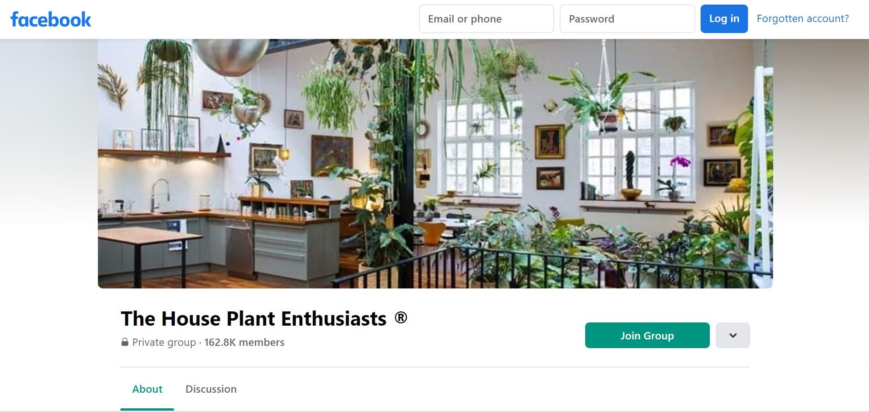
Task: Click the 162.8K members count
Action: tap(244, 343)
